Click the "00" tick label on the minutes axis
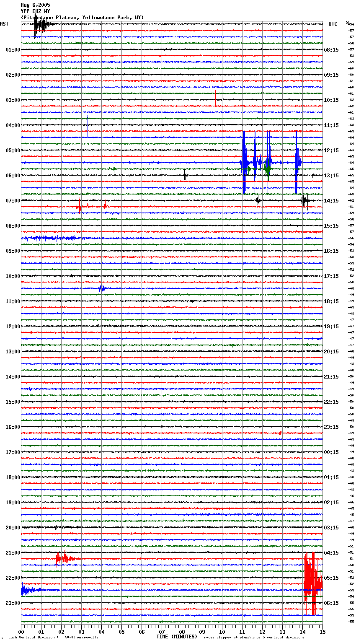Image resolution: width=356 pixels, height=643 pixels. [21, 632]
